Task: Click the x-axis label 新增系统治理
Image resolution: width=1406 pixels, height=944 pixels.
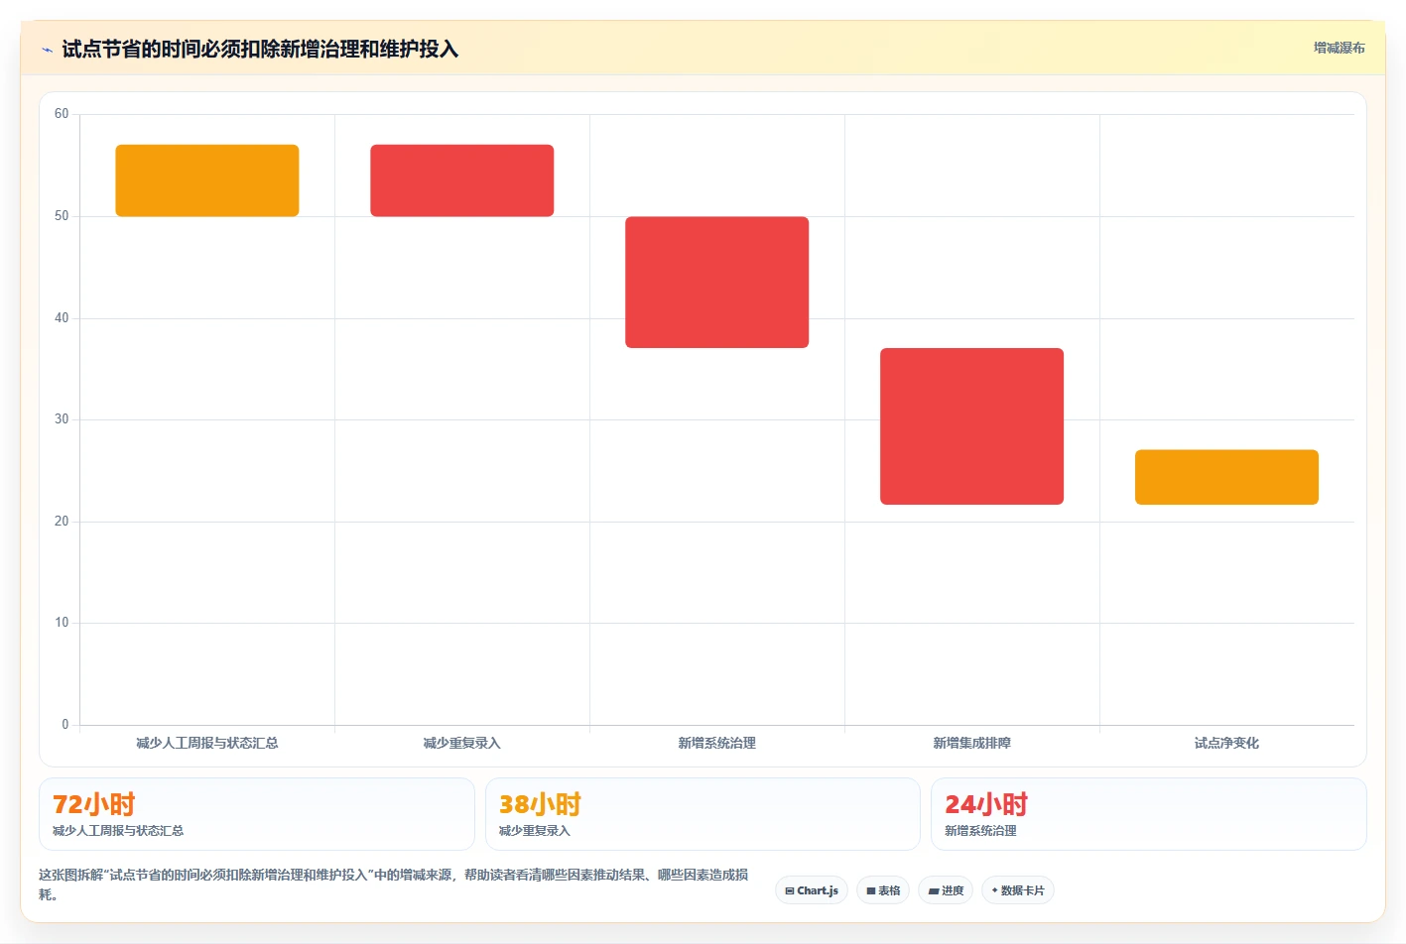Action: click(x=717, y=743)
